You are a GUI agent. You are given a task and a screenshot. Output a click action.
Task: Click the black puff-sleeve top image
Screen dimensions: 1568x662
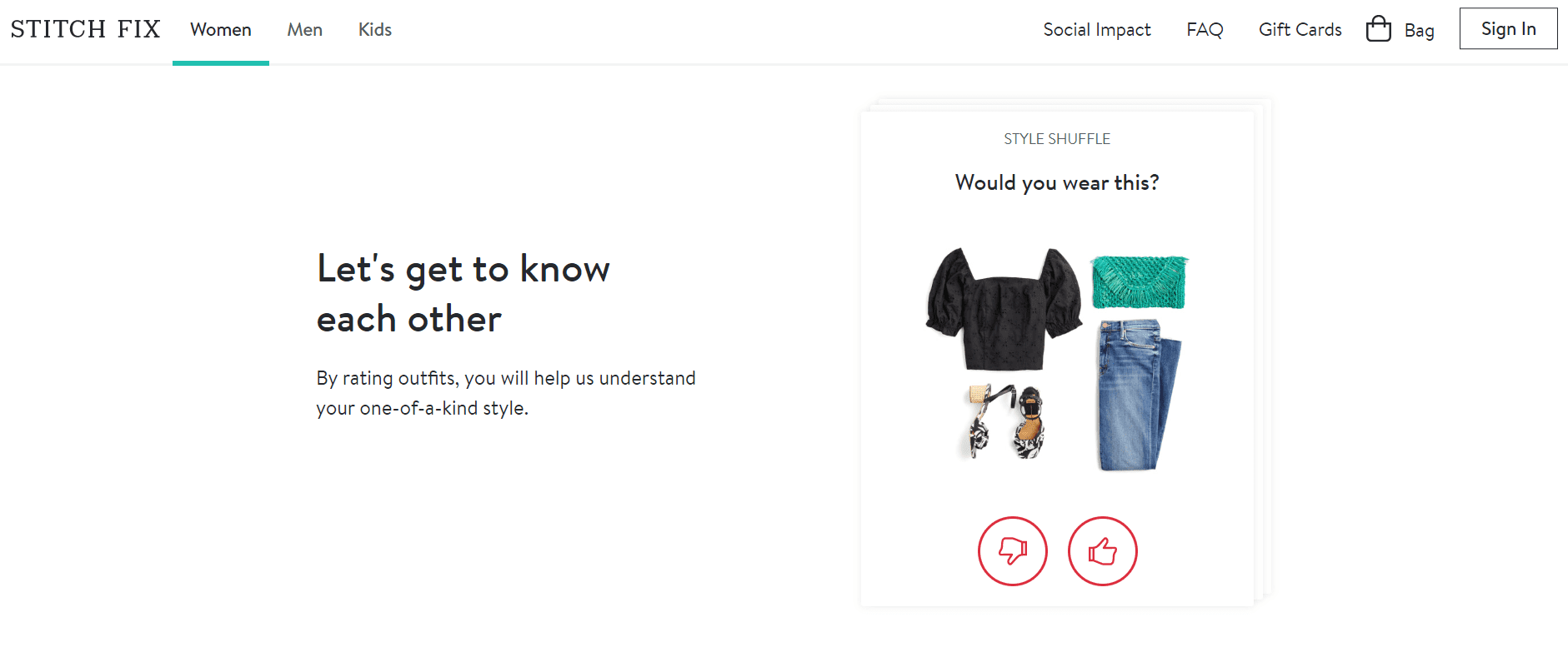point(1004,308)
